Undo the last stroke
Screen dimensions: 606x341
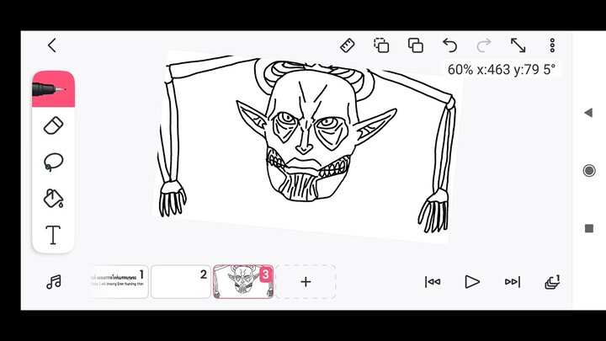(449, 45)
